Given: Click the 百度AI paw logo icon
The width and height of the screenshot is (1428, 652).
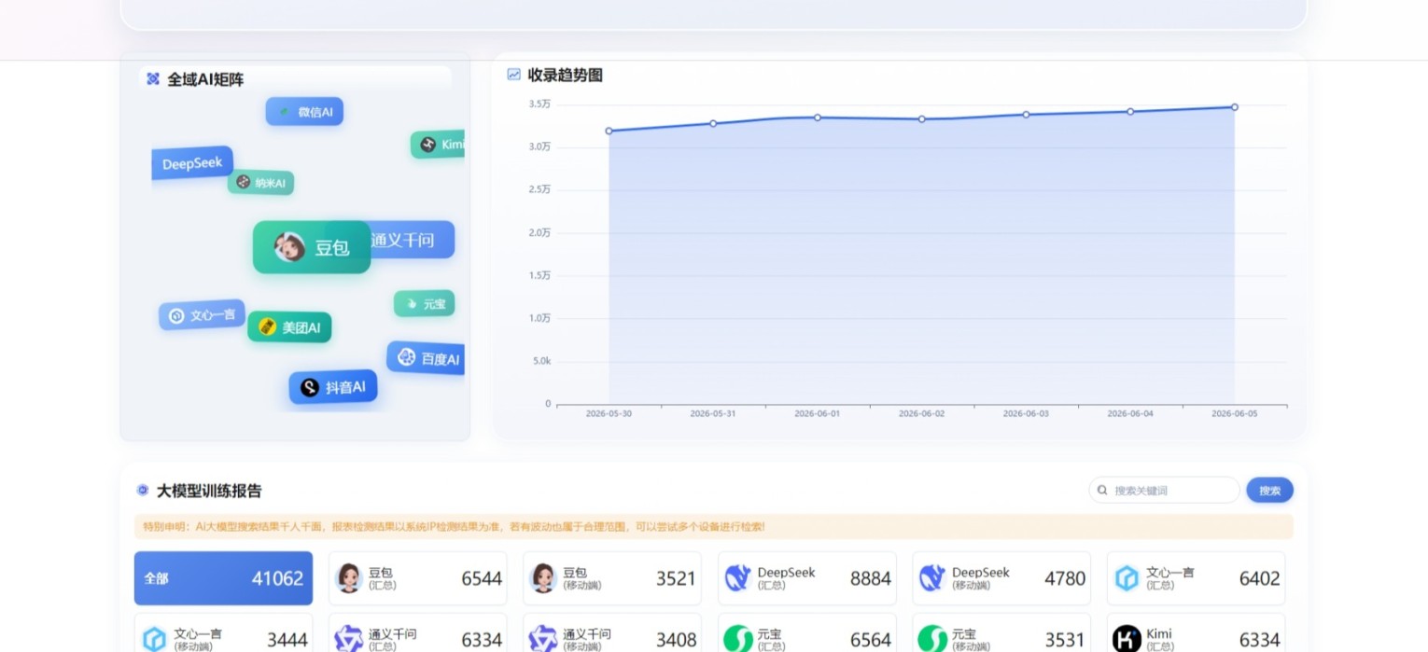Looking at the screenshot, I should point(406,357).
